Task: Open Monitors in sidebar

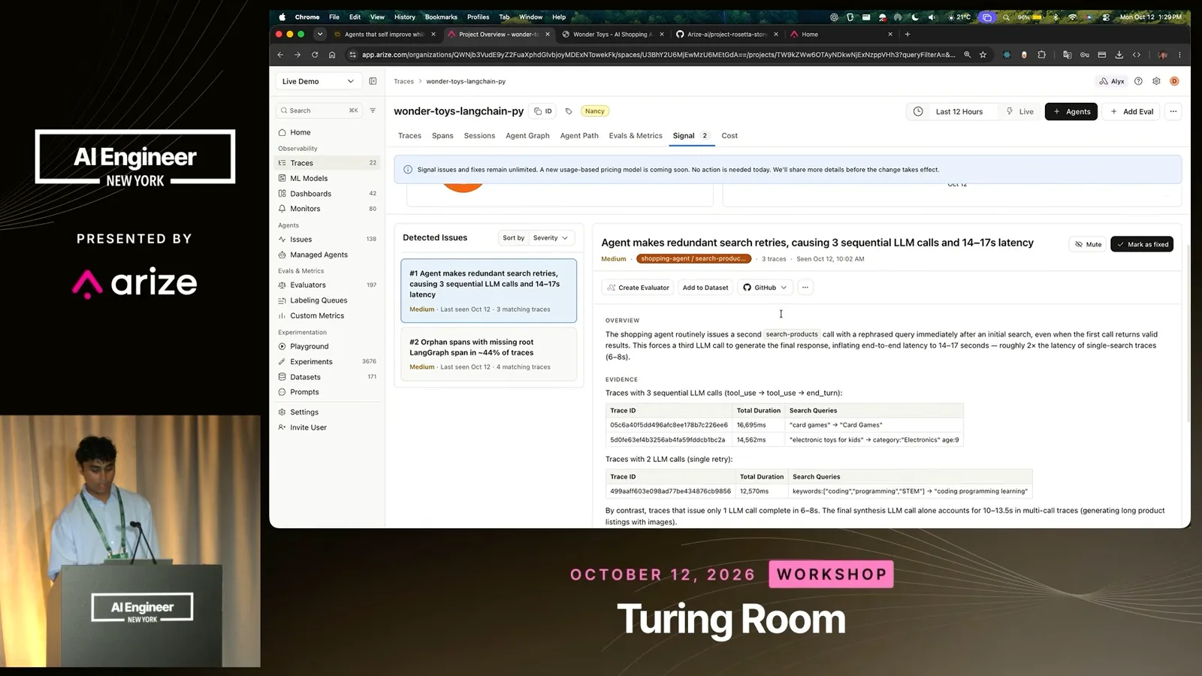Action: pos(305,209)
